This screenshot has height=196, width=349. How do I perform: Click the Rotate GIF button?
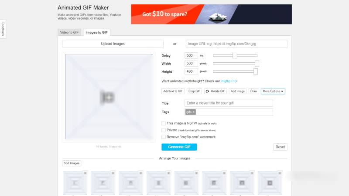click(x=216, y=91)
